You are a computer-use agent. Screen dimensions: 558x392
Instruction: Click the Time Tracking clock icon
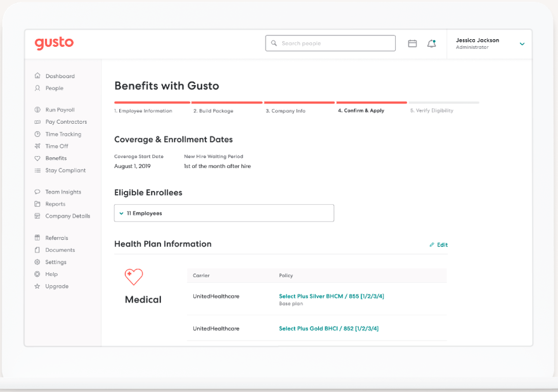pos(37,134)
